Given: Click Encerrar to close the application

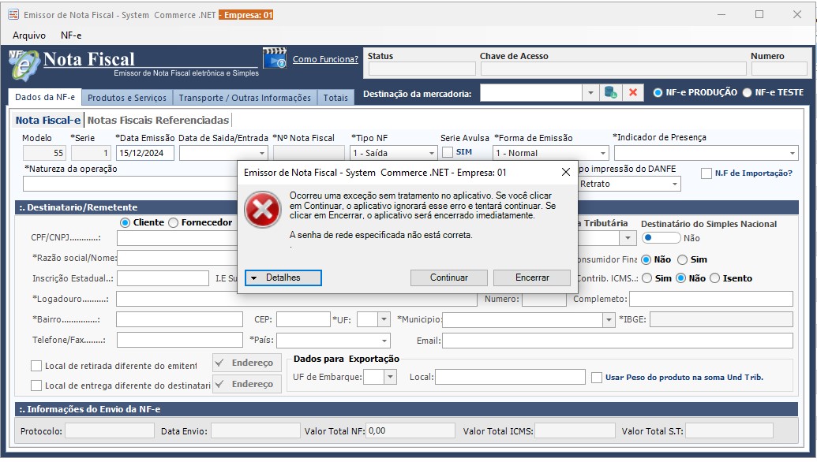Looking at the screenshot, I should [531, 278].
